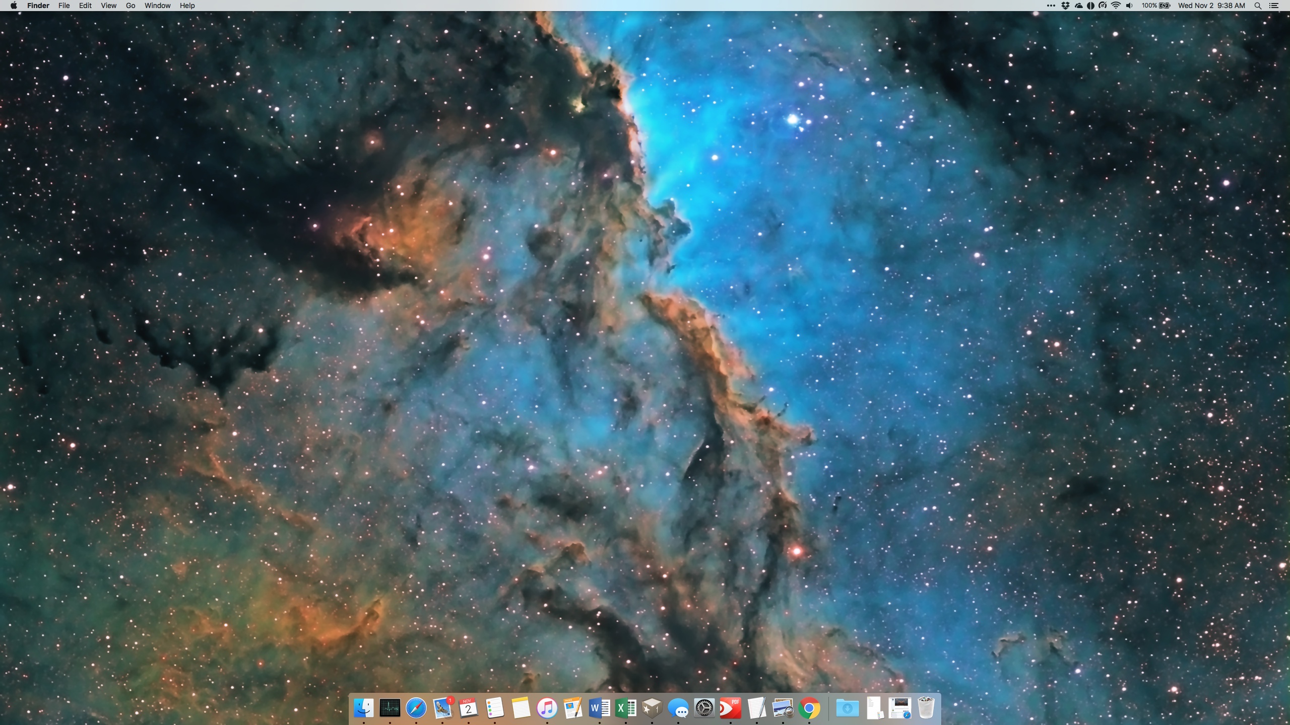
Task: Click the Dropbox menu bar icon
Action: tap(1065, 6)
